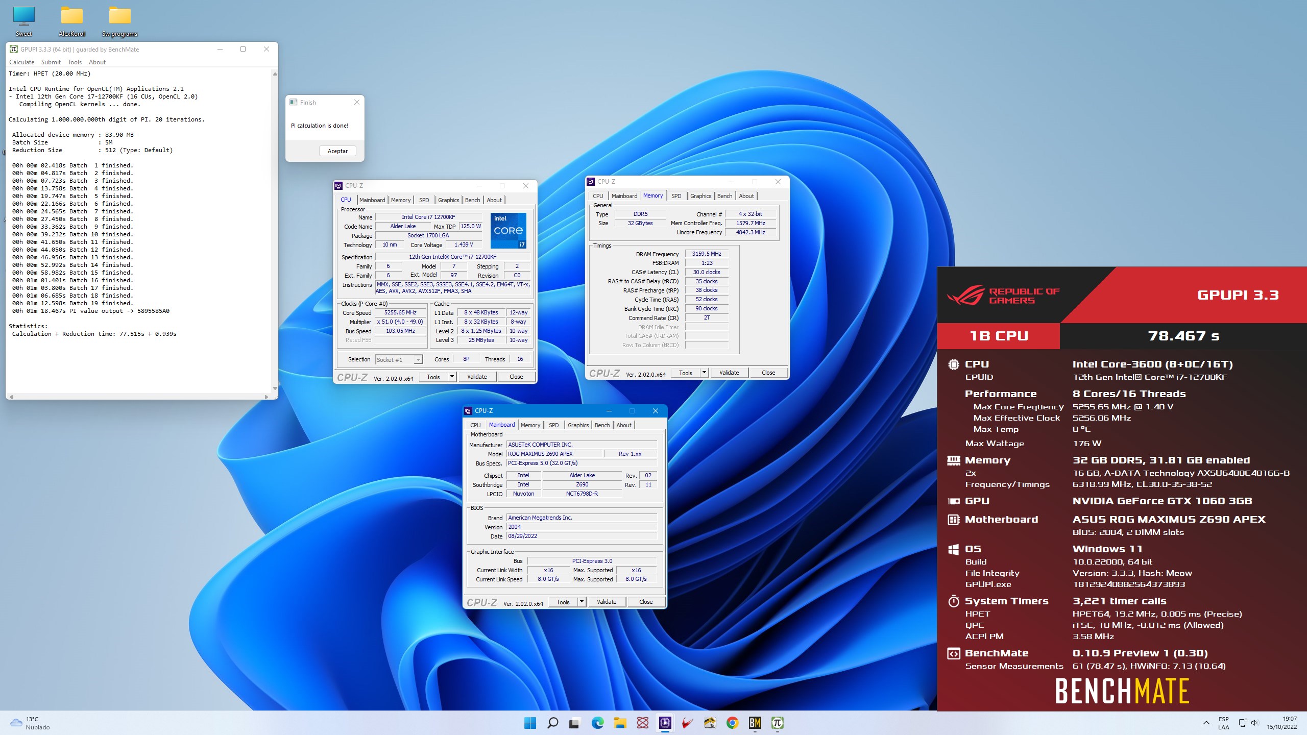Switch to Bench tab in CPU-Z CPU window
This screenshot has width=1307, height=735.
pyautogui.click(x=472, y=200)
